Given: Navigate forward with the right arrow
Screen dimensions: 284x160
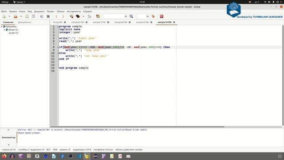Looking at the screenshot, I should pos(63,16).
